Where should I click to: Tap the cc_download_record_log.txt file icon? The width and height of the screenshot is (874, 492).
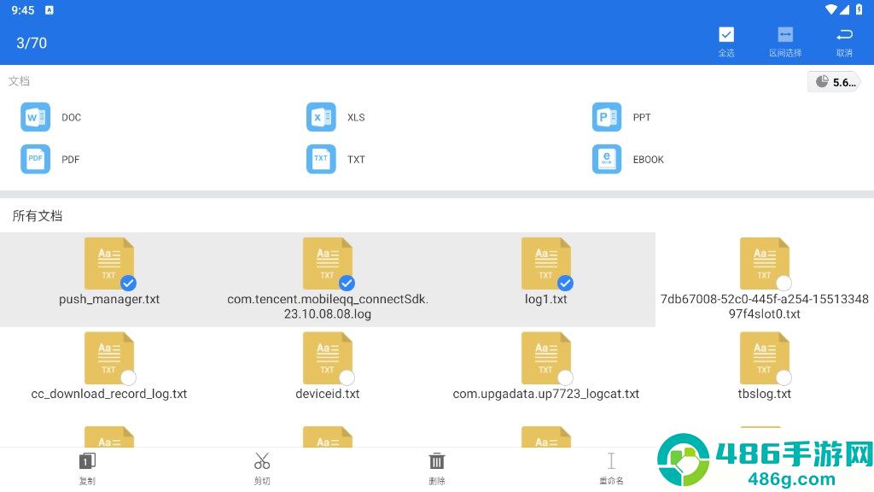coord(109,358)
